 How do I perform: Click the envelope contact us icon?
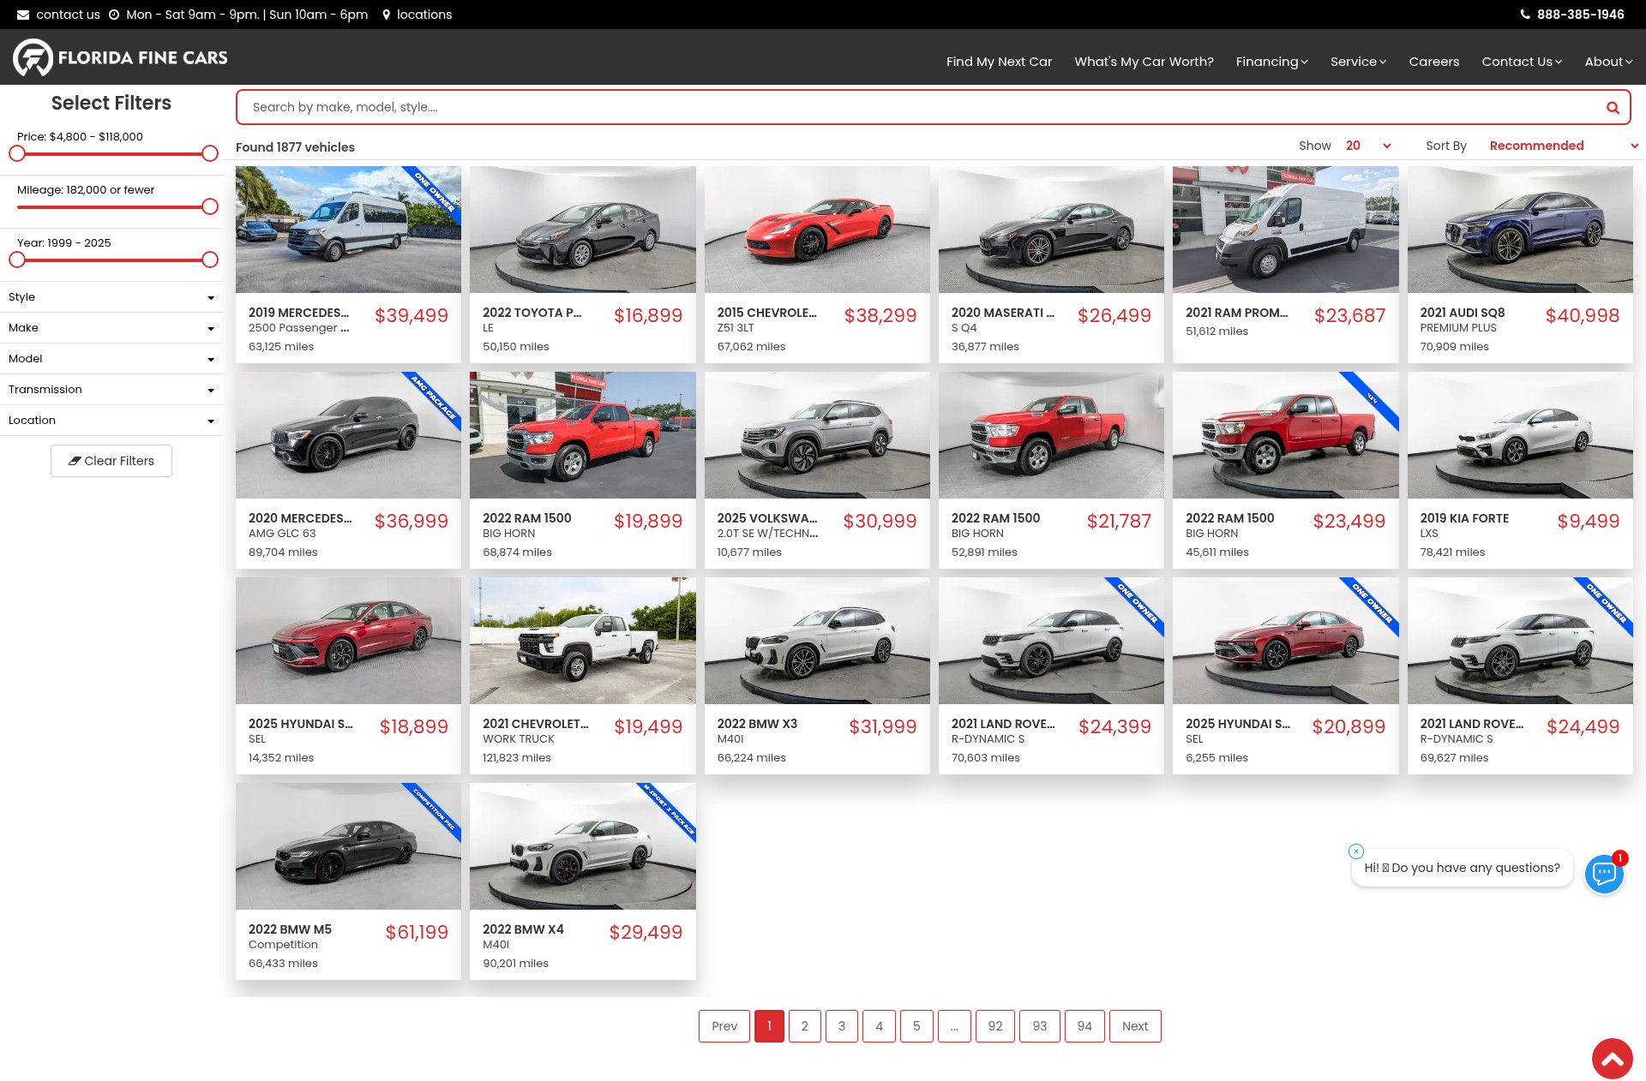23,15
